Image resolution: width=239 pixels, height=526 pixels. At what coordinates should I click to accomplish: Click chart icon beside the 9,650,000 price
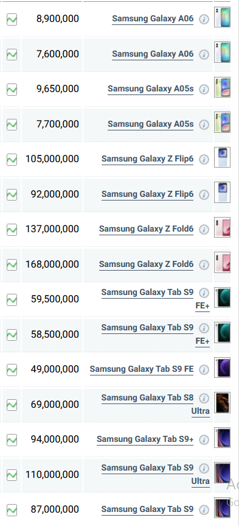[12, 90]
